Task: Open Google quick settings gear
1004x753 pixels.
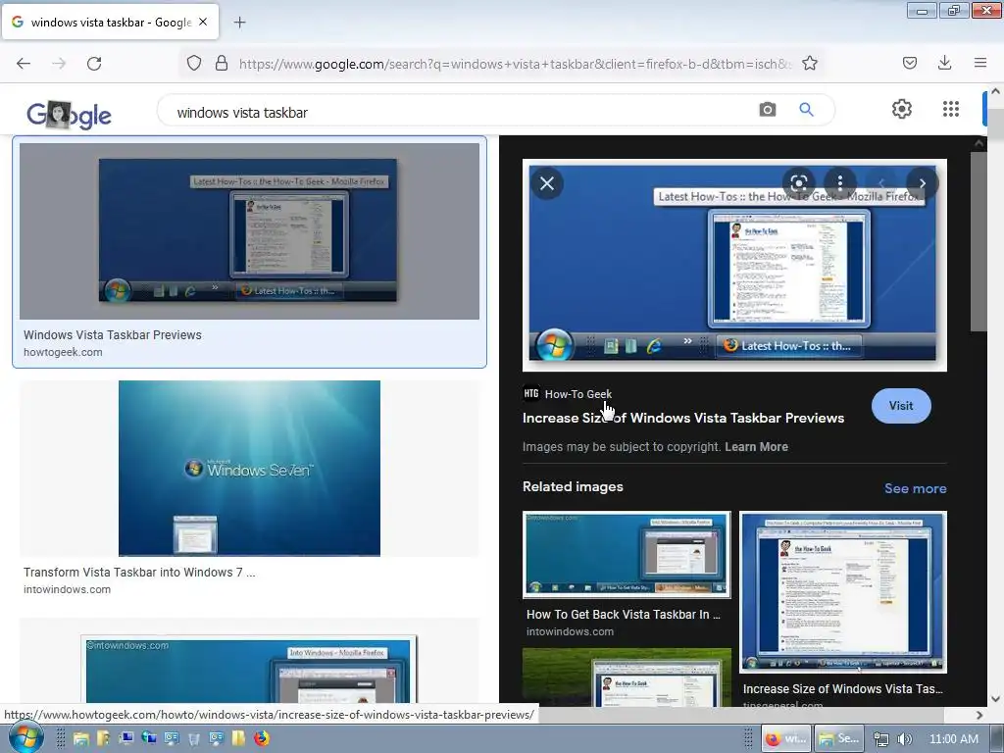Action: coord(902,109)
